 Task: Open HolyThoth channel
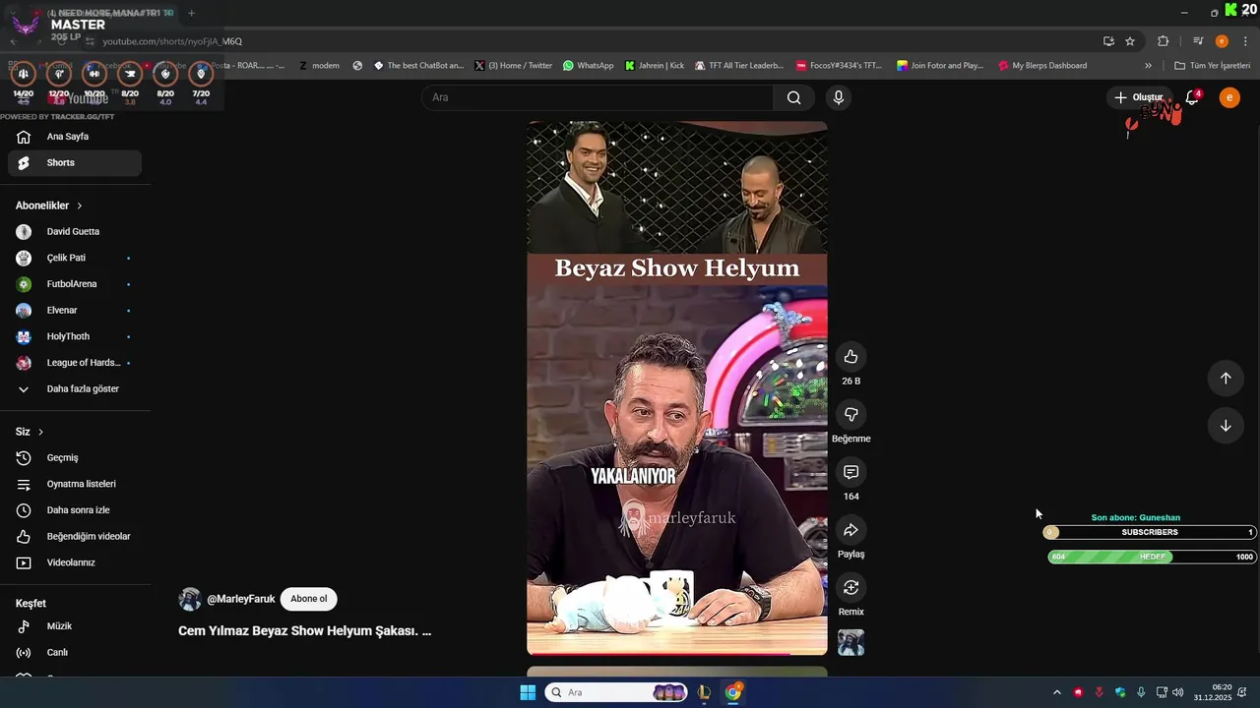pos(75,336)
